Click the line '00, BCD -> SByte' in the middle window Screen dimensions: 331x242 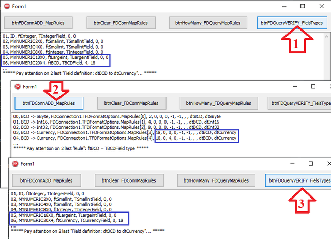click(117, 116)
